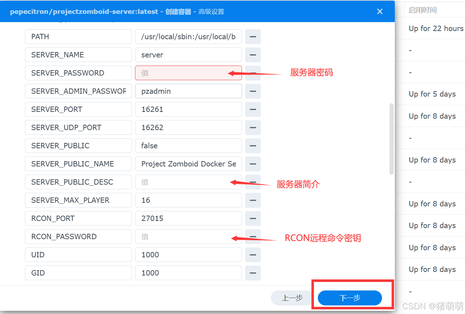Click the environment list vertical scrollbar
Screen dimensions: 465x314
392,139
